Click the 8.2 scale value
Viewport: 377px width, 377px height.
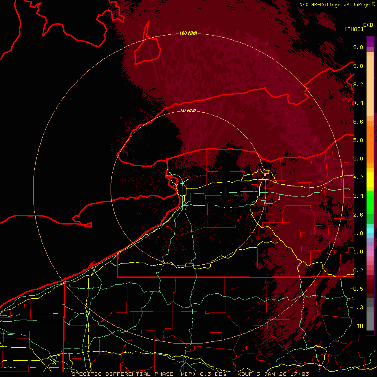pos(358,84)
